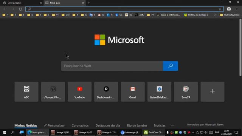Open the EmuCR quick link tile
The image size is (242, 136).
tap(186, 91)
